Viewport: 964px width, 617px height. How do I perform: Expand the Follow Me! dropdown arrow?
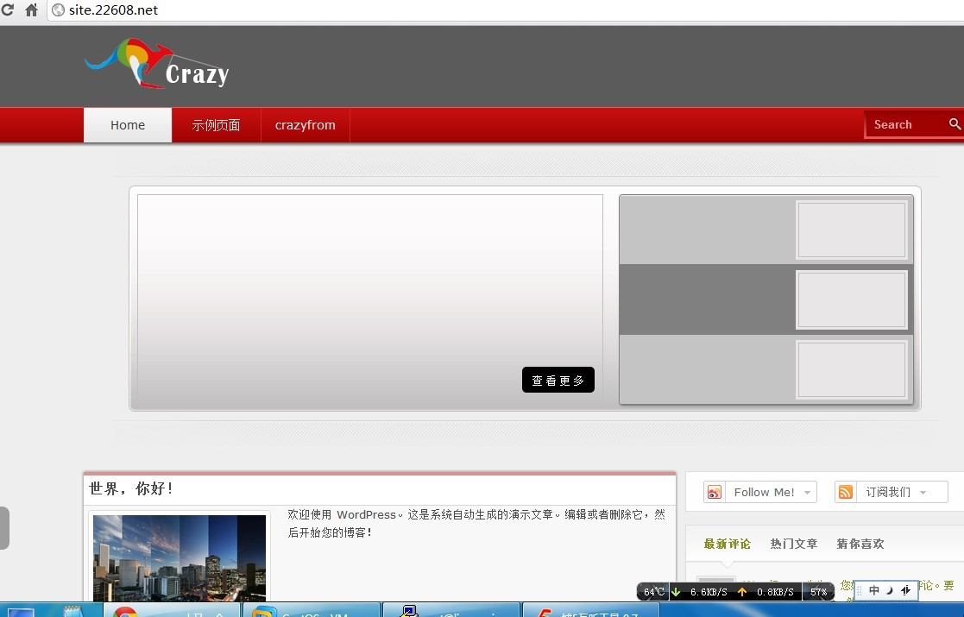click(807, 492)
